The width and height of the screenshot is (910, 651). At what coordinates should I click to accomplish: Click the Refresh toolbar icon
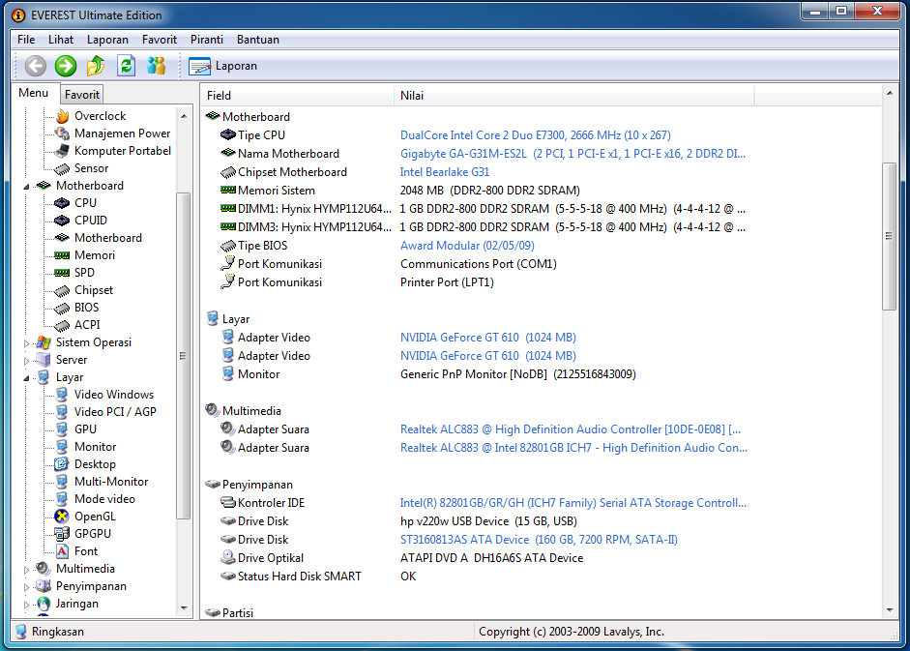[x=126, y=66]
